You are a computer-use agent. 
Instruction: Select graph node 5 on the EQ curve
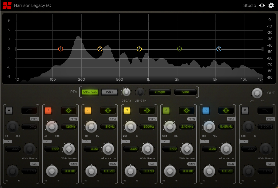click(x=219, y=49)
